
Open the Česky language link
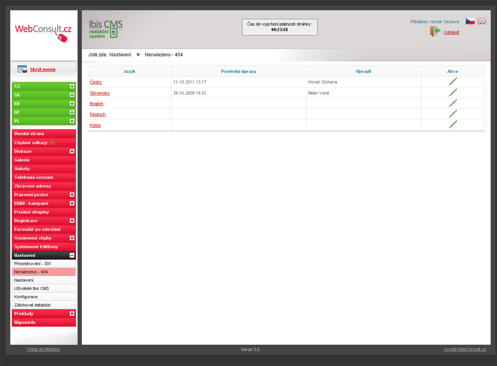pos(96,82)
